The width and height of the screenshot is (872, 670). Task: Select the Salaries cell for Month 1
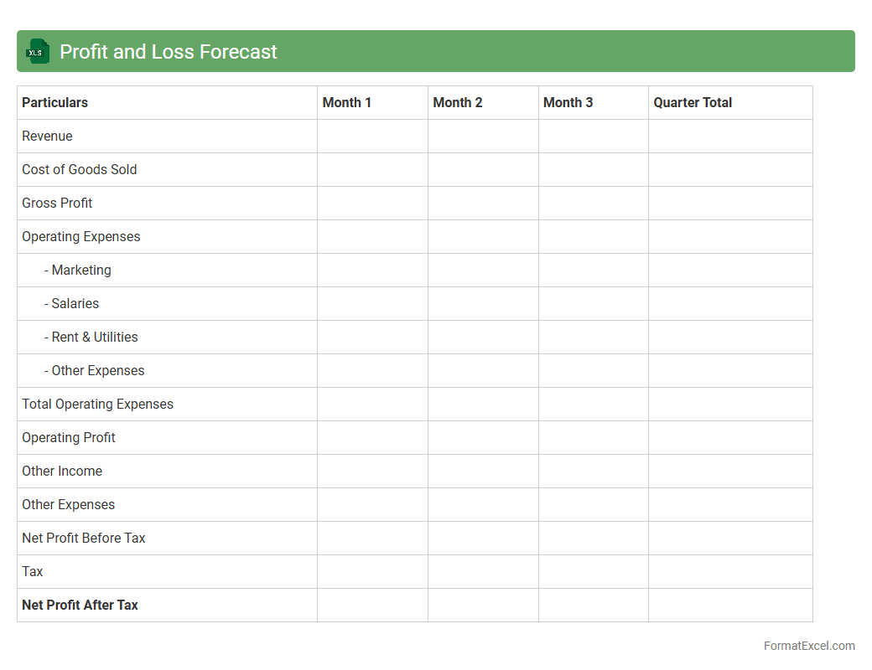pos(372,303)
